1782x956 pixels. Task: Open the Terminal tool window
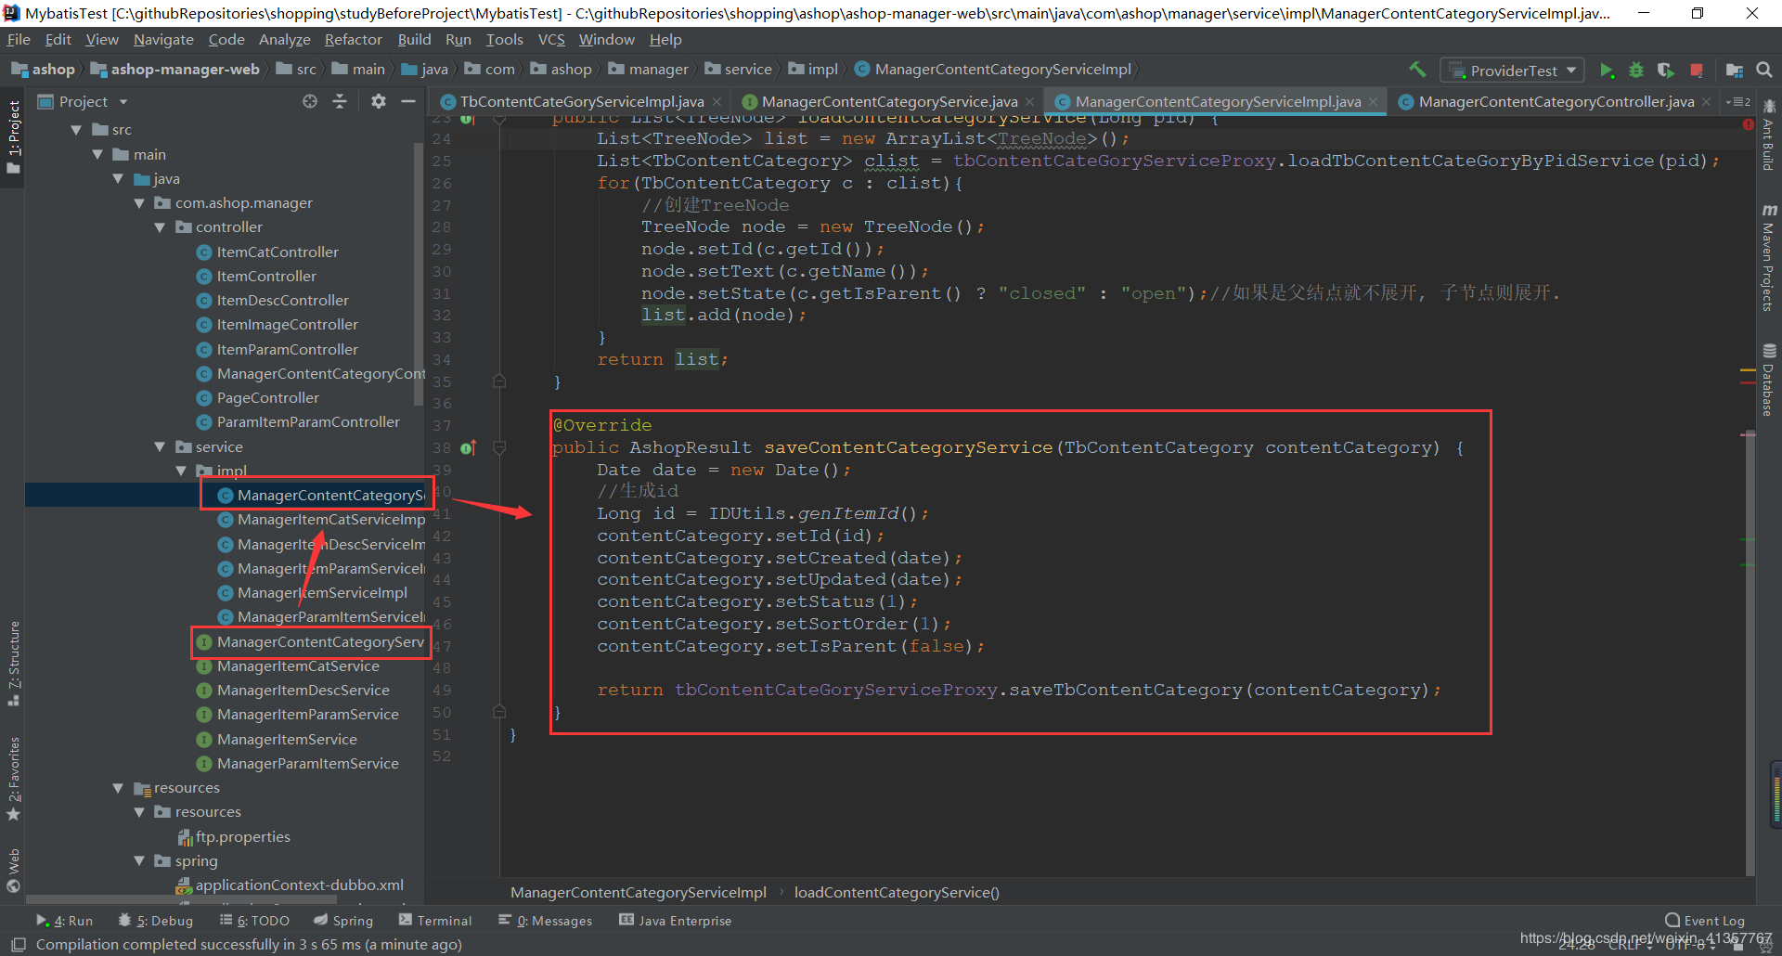click(x=435, y=921)
